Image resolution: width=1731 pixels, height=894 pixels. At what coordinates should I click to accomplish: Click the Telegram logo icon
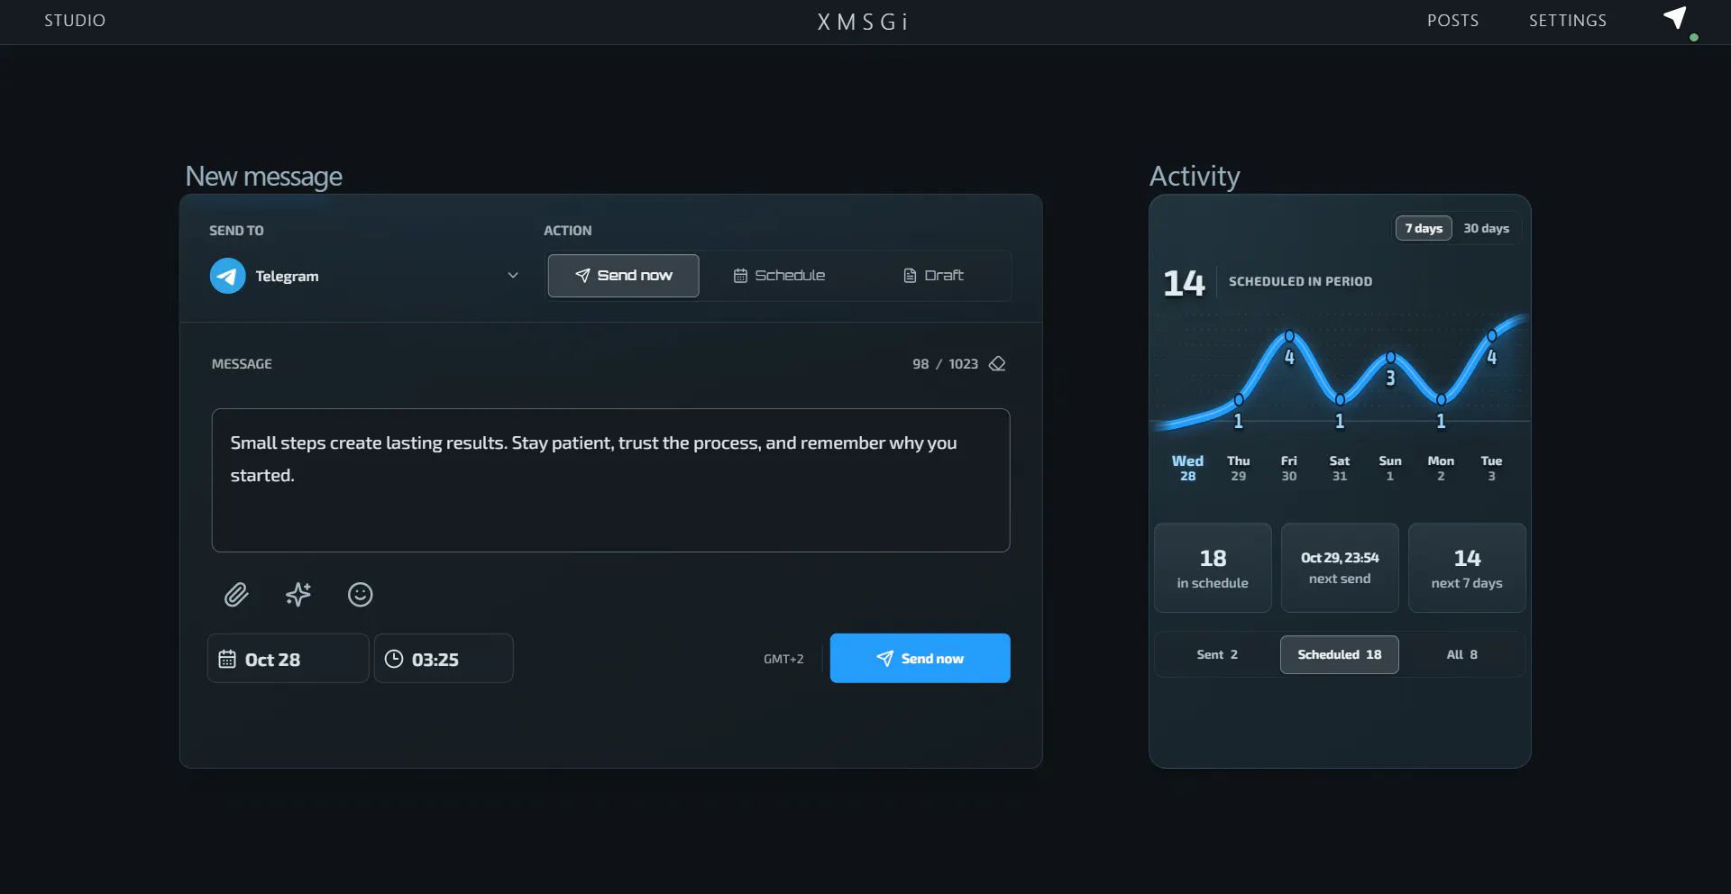228,276
